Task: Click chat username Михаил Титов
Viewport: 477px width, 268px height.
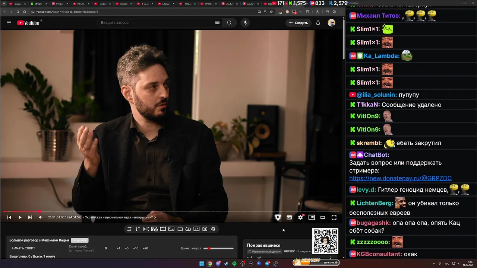Action: click(378, 16)
